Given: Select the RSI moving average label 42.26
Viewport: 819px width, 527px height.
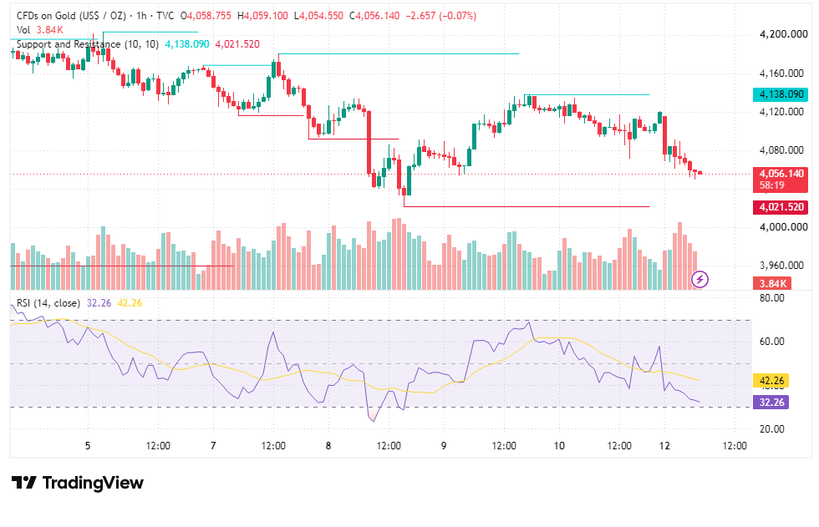Looking at the screenshot, I should click(x=771, y=381).
